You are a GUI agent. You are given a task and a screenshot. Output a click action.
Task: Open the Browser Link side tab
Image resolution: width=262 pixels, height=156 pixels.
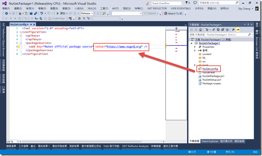tap(257, 48)
